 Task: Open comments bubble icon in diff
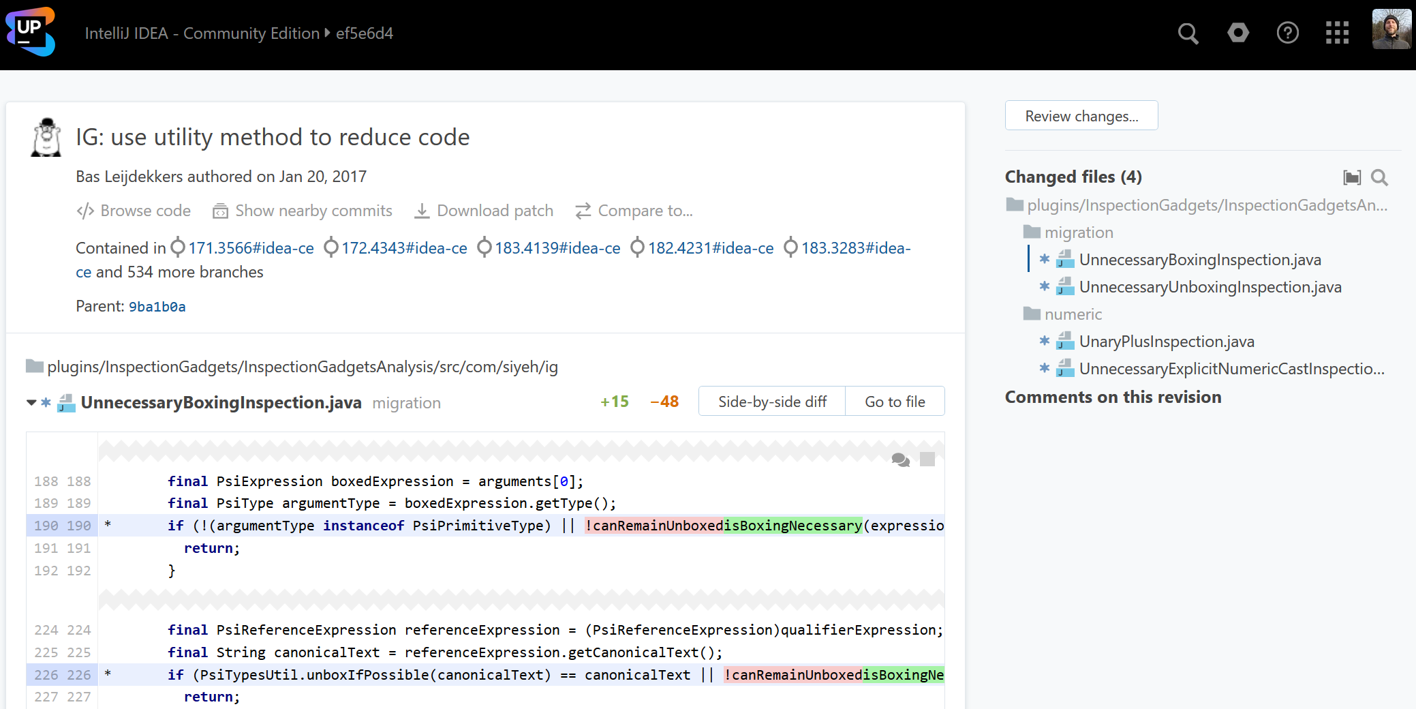[x=900, y=460]
